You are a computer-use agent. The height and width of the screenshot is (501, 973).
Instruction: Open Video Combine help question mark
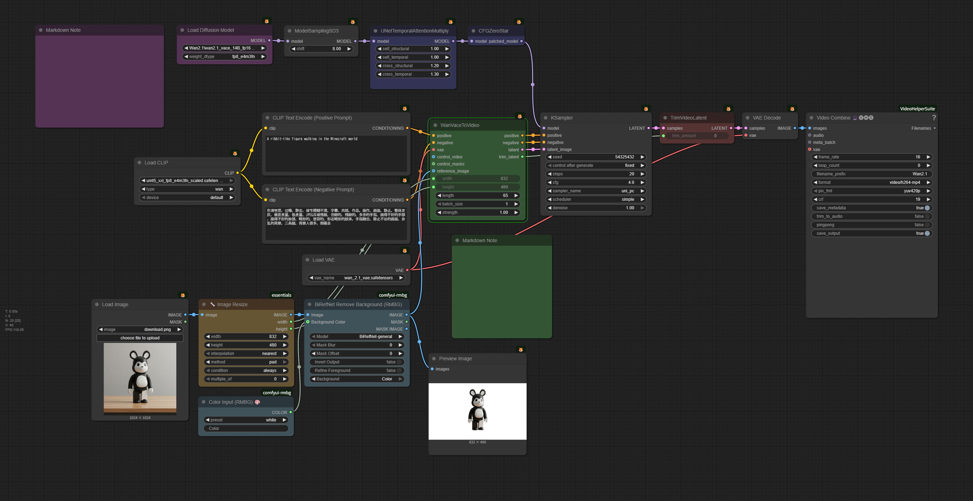click(x=934, y=118)
